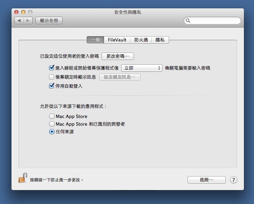
Task: Switch to the 一般 tab
Action: [95, 40]
